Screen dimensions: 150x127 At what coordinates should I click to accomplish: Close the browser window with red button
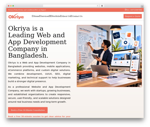point(9,6)
